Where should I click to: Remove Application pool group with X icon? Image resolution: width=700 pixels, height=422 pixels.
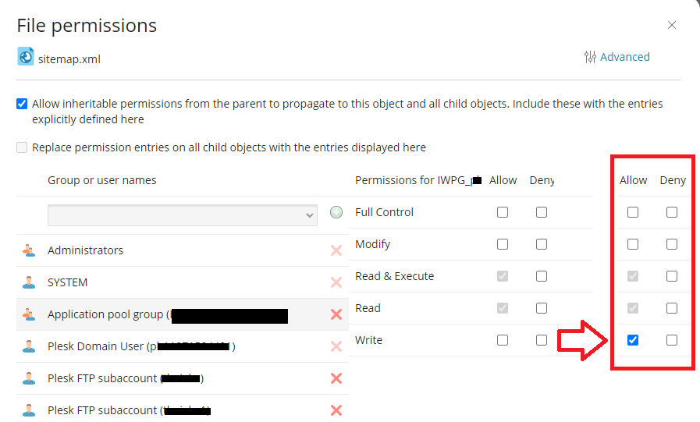[x=336, y=314]
